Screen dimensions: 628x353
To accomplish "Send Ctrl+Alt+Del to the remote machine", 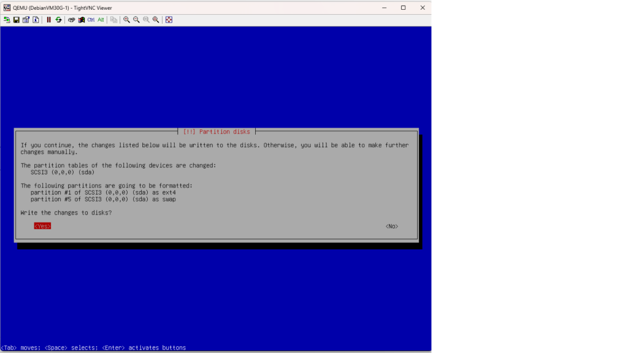I will pyautogui.click(x=72, y=20).
